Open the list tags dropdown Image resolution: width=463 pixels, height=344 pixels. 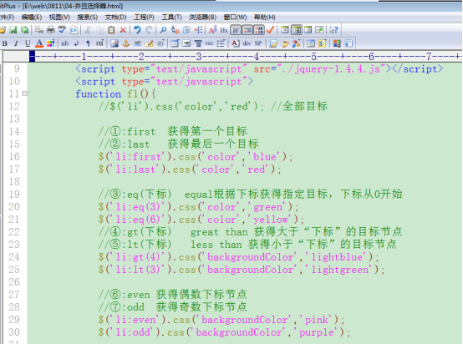[x=221, y=43]
